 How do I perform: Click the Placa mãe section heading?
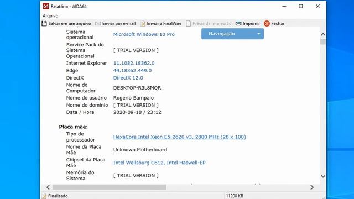[74, 127]
